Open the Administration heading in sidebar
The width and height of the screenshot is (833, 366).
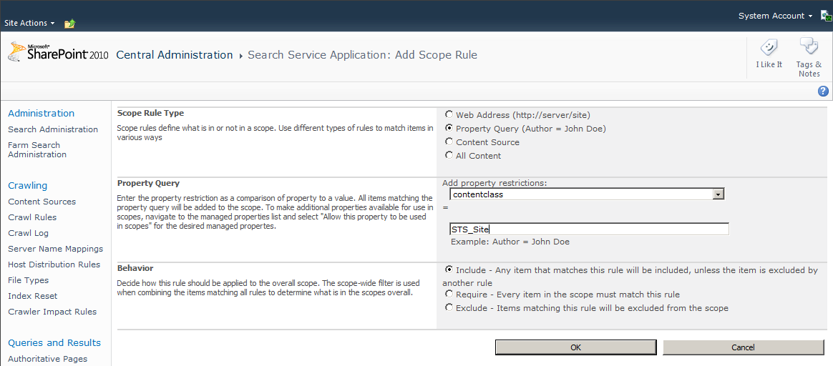coord(42,113)
